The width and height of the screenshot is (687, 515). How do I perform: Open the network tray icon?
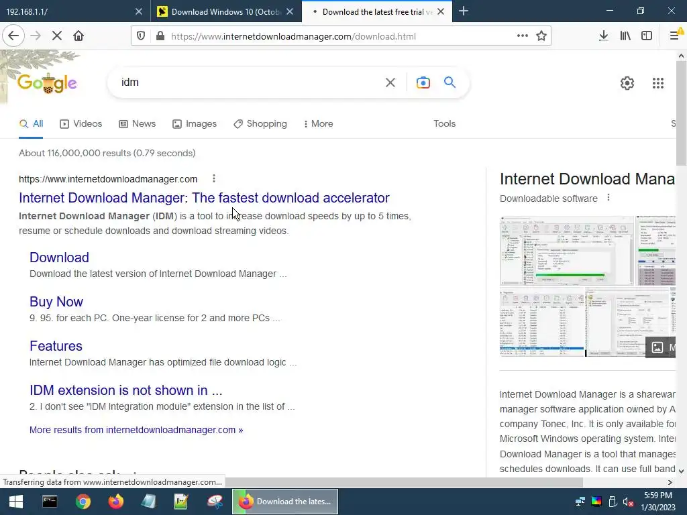click(580, 502)
